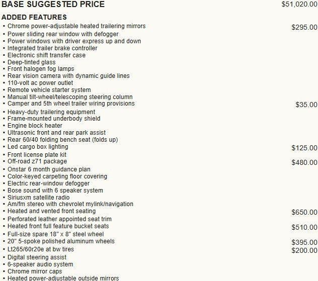Click Remote vehicle starter system line
The image size is (318, 281).
49,90
